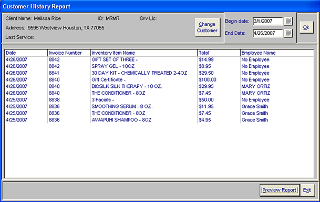
Task: Click the Drv Lic label
Action: tap(148, 18)
